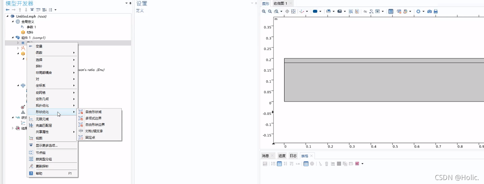The width and height of the screenshot is (484, 184).
Task: Click the refresh rotate icon in graphics toolbar
Action: (x=418, y=12)
